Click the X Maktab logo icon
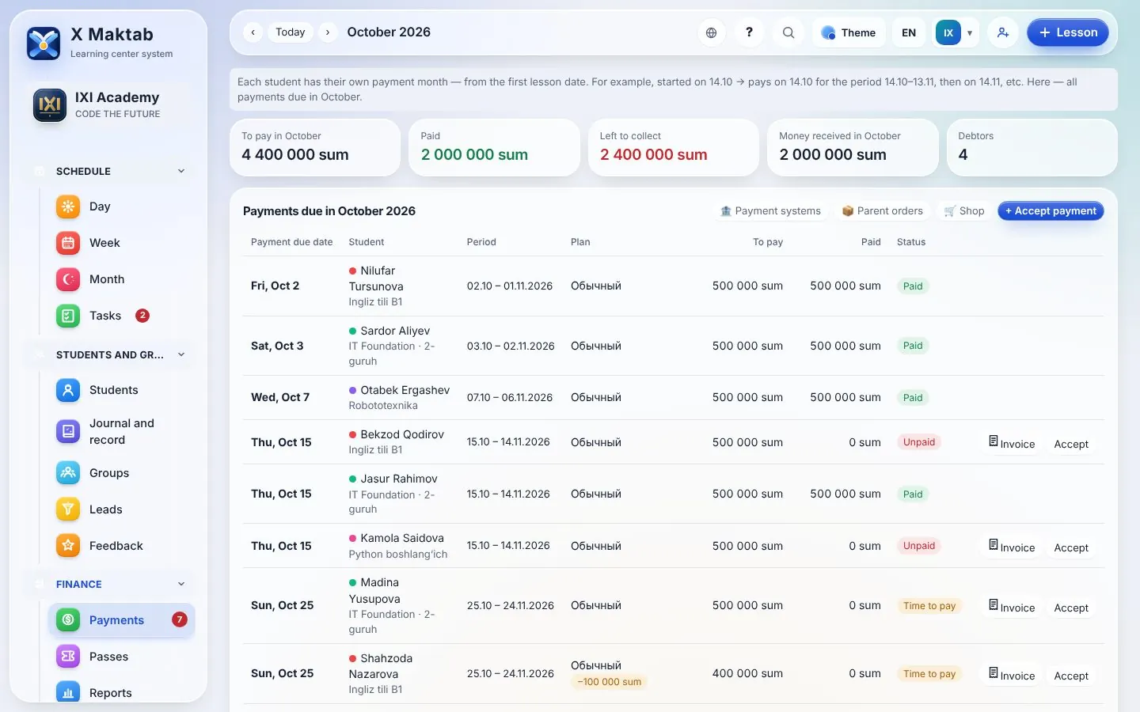1140x712 pixels. coord(44,44)
